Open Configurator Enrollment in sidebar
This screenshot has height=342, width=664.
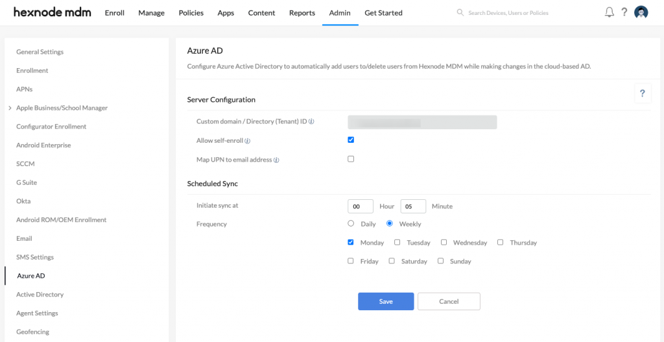[51, 127]
